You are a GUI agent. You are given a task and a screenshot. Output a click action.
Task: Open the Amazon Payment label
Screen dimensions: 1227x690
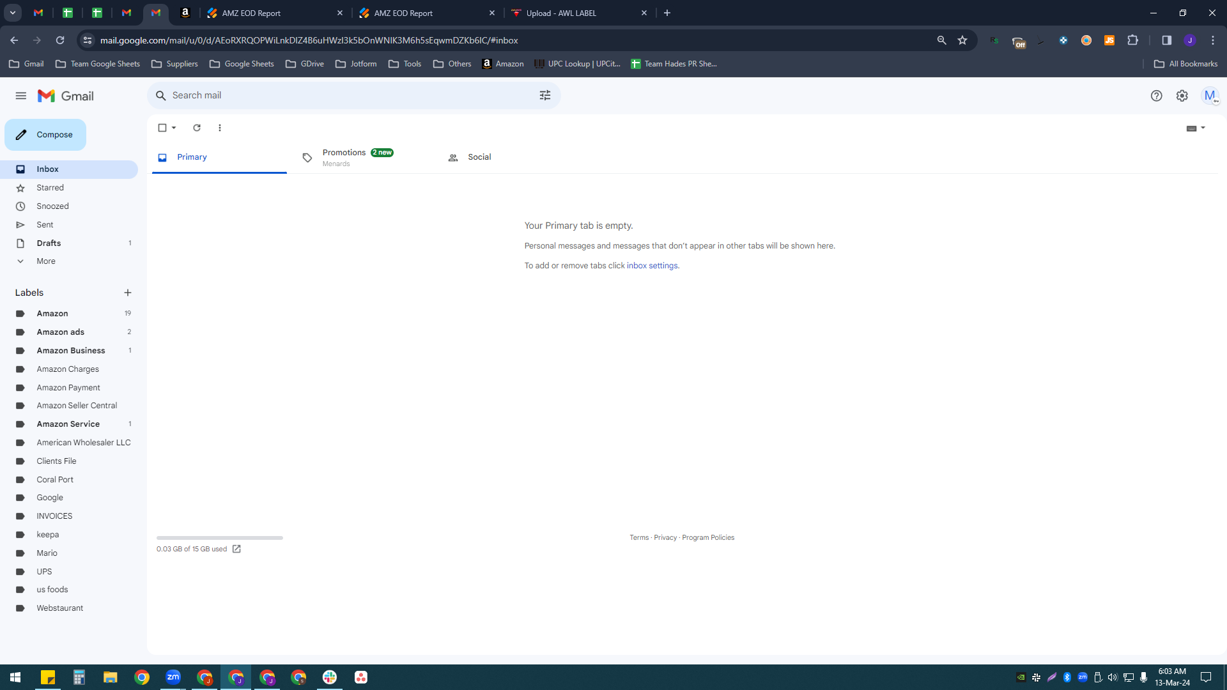click(69, 388)
